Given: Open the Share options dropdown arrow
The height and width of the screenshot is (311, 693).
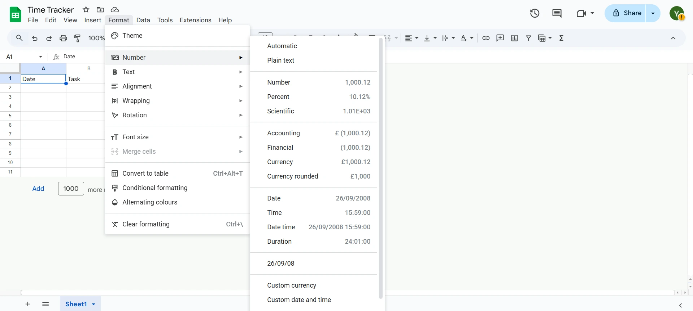Looking at the screenshot, I should pyautogui.click(x=653, y=13).
